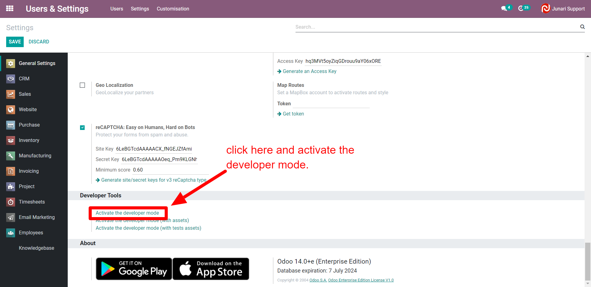Open the activities clock icon
The height and width of the screenshot is (287, 591).
(x=521, y=9)
